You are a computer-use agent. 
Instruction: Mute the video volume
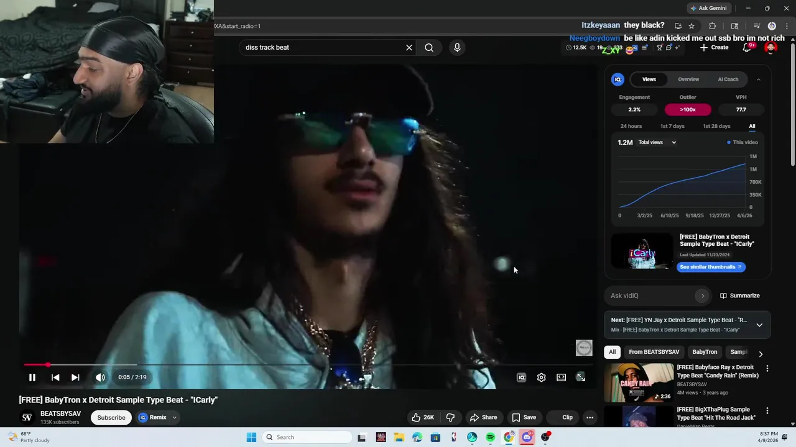coord(100,377)
